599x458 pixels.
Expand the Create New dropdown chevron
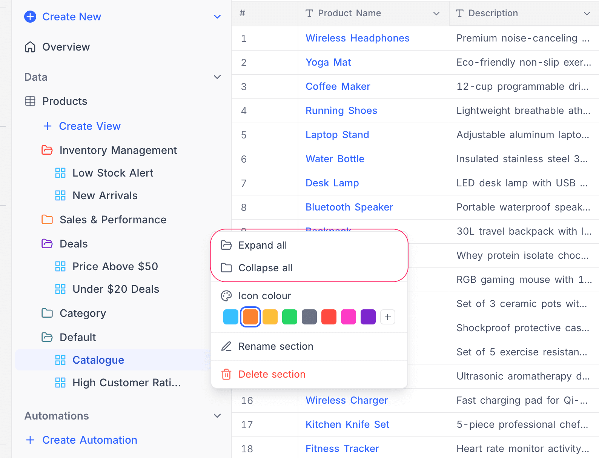tap(217, 17)
